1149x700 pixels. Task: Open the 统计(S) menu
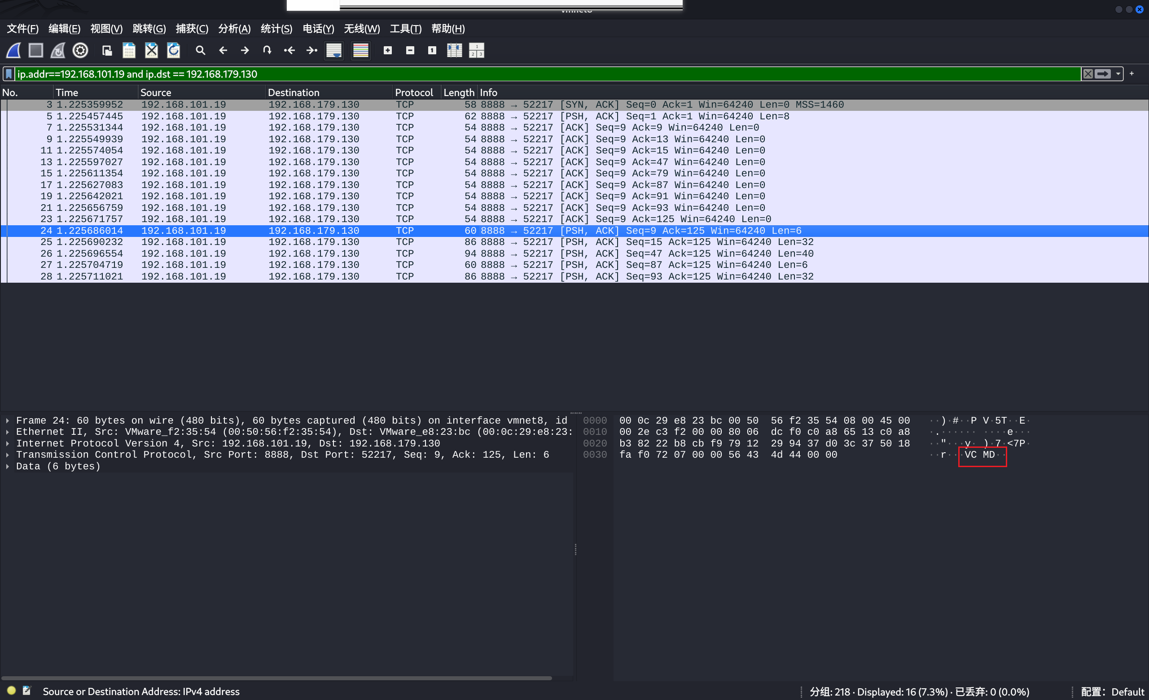[276, 29]
